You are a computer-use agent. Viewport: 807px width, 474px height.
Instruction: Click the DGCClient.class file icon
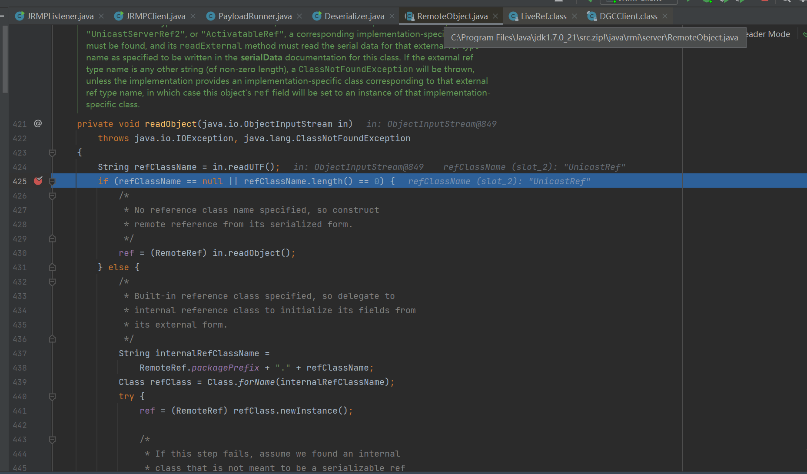[591, 16]
